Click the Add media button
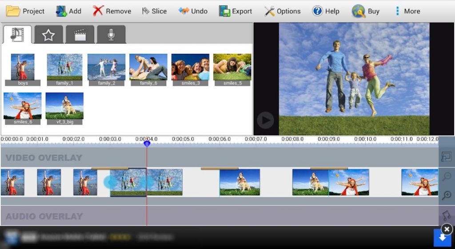Viewport: 455px width, 249px height. [68, 11]
